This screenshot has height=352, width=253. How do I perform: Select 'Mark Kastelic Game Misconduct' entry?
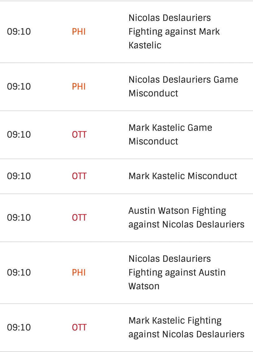[x=170, y=134]
